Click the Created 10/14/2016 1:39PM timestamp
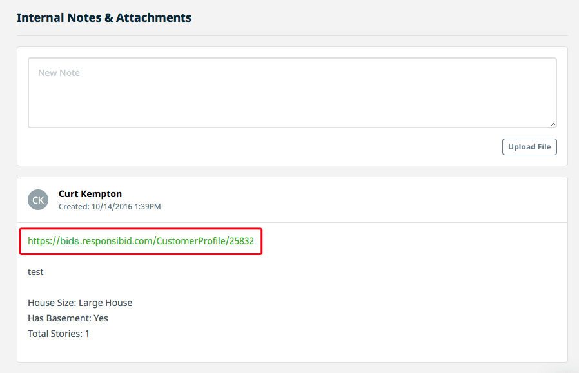The height and width of the screenshot is (373, 579). click(x=110, y=207)
